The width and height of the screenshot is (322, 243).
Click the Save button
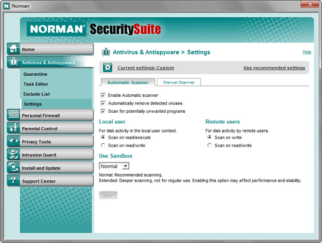pos(108,195)
